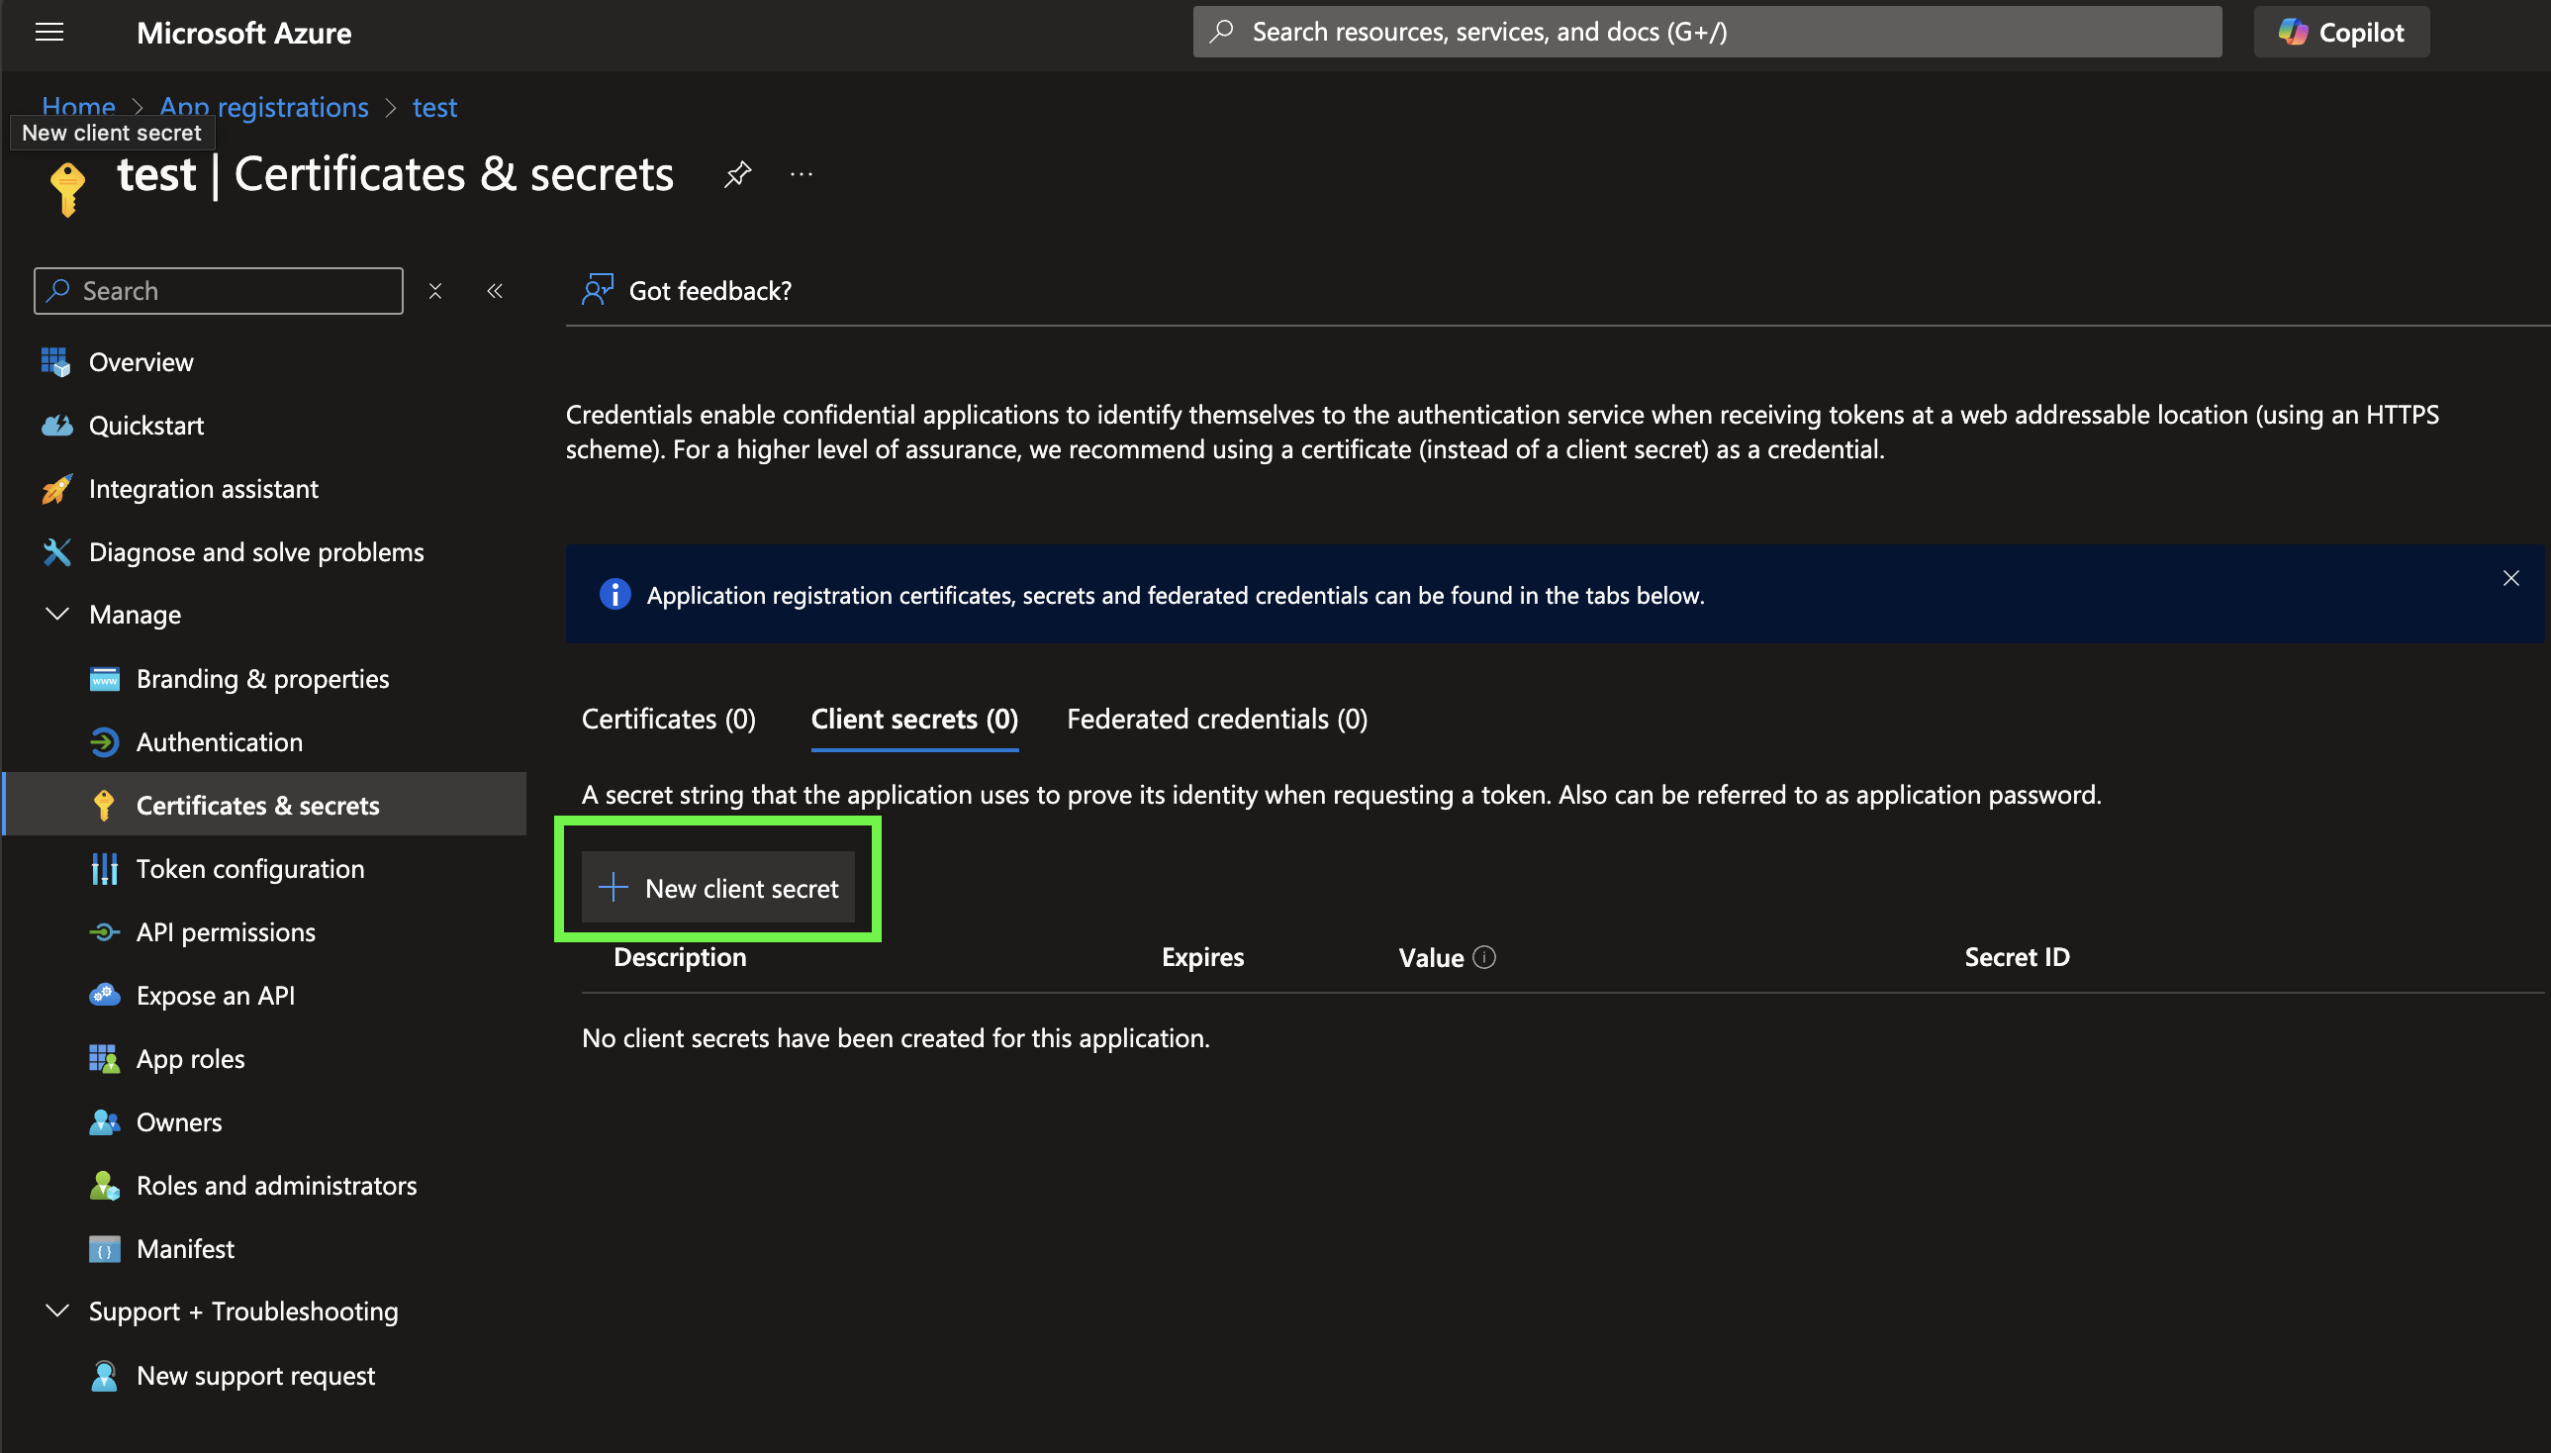Click the Copilot button
Image resolution: width=2551 pixels, height=1453 pixels.
click(x=2340, y=33)
